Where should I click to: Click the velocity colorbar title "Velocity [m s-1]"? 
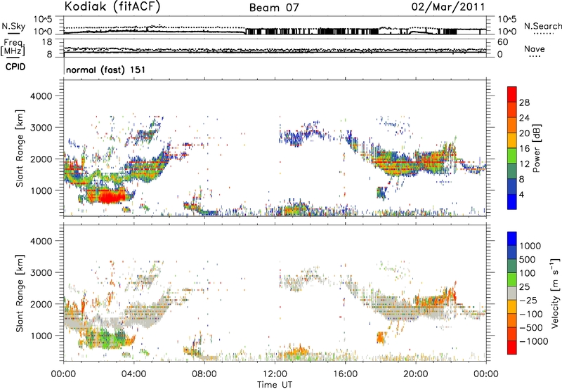pos(555,294)
